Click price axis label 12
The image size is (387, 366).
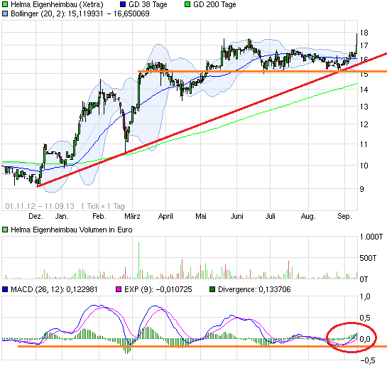click(364, 124)
